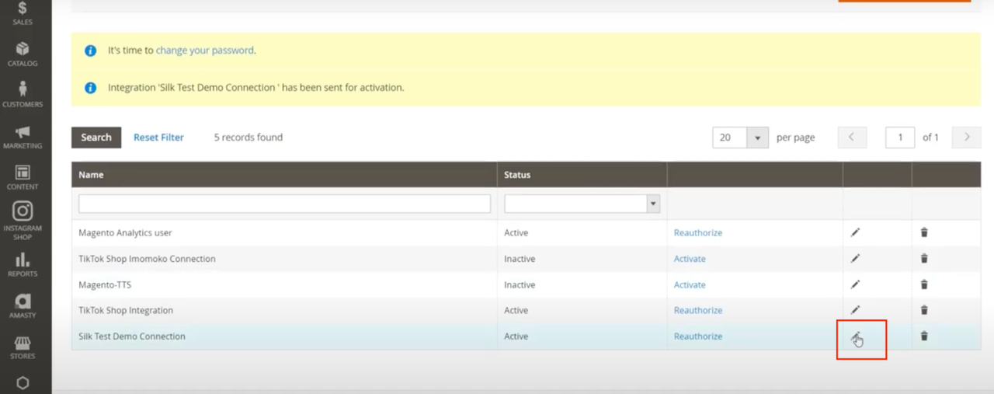Delete Silk Test Demo Connection with trash icon
Image resolution: width=994 pixels, height=394 pixels.
[924, 336]
